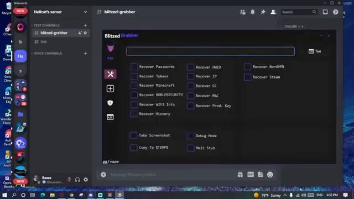
Task: Open edit channel gear on blitzed-grabber
Action: click(x=85, y=33)
